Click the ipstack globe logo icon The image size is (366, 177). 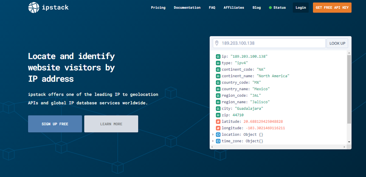pyautogui.click(x=34, y=7)
